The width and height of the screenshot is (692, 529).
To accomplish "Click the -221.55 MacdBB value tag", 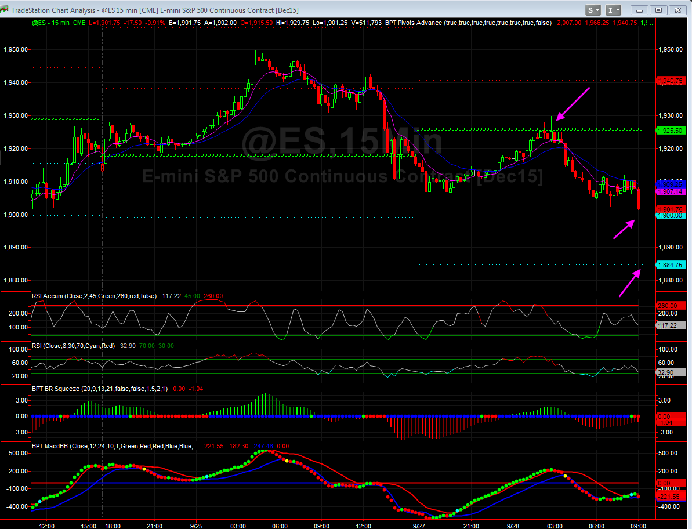I will tap(671, 497).
